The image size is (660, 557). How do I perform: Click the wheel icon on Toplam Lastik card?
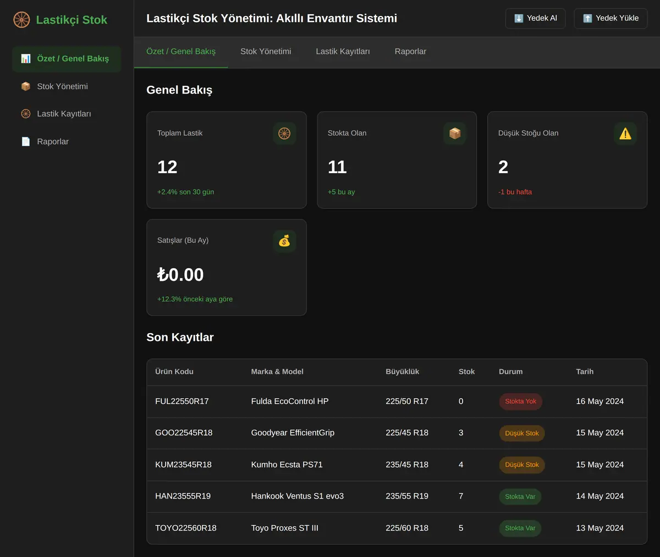[284, 134]
